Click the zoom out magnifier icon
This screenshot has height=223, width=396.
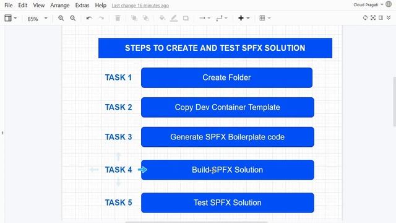click(73, 18)
